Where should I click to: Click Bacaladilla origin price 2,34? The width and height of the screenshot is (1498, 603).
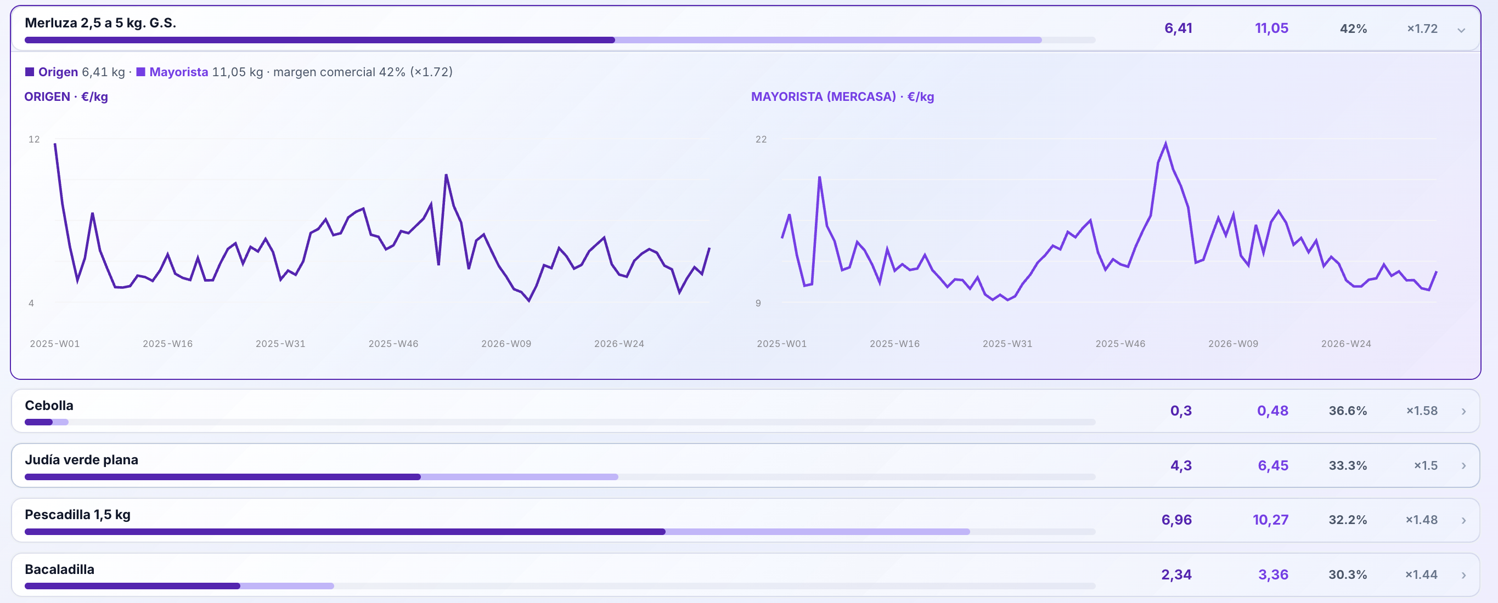[x=1176, y=574]
